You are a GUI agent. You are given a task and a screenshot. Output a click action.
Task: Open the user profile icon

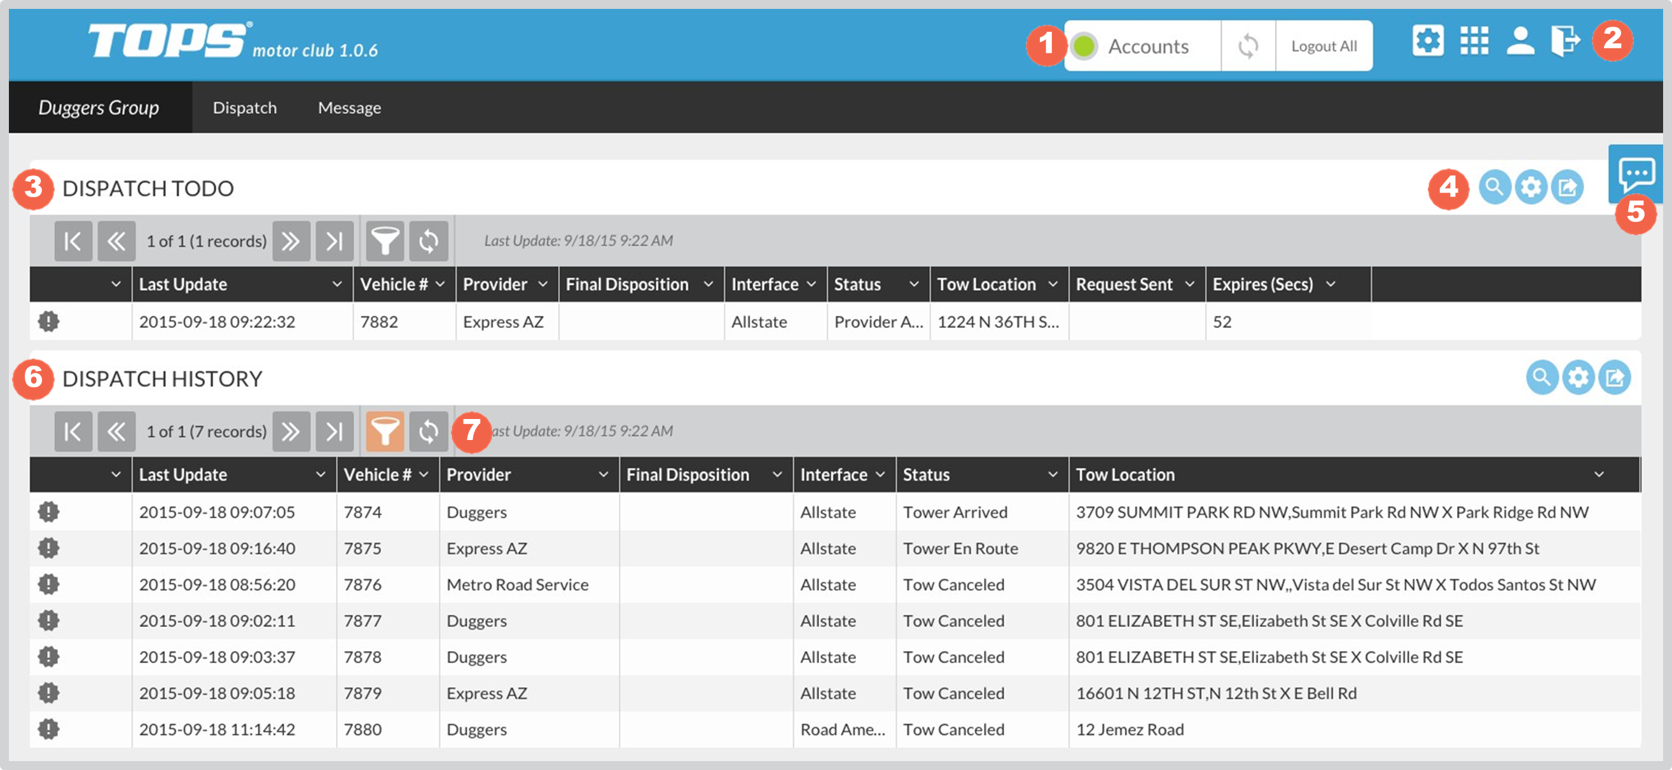(x=1520, y=41)
